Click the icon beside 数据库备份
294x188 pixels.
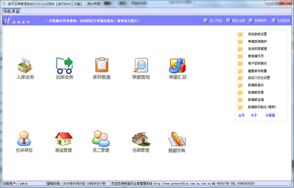click(x=240, y=85)
